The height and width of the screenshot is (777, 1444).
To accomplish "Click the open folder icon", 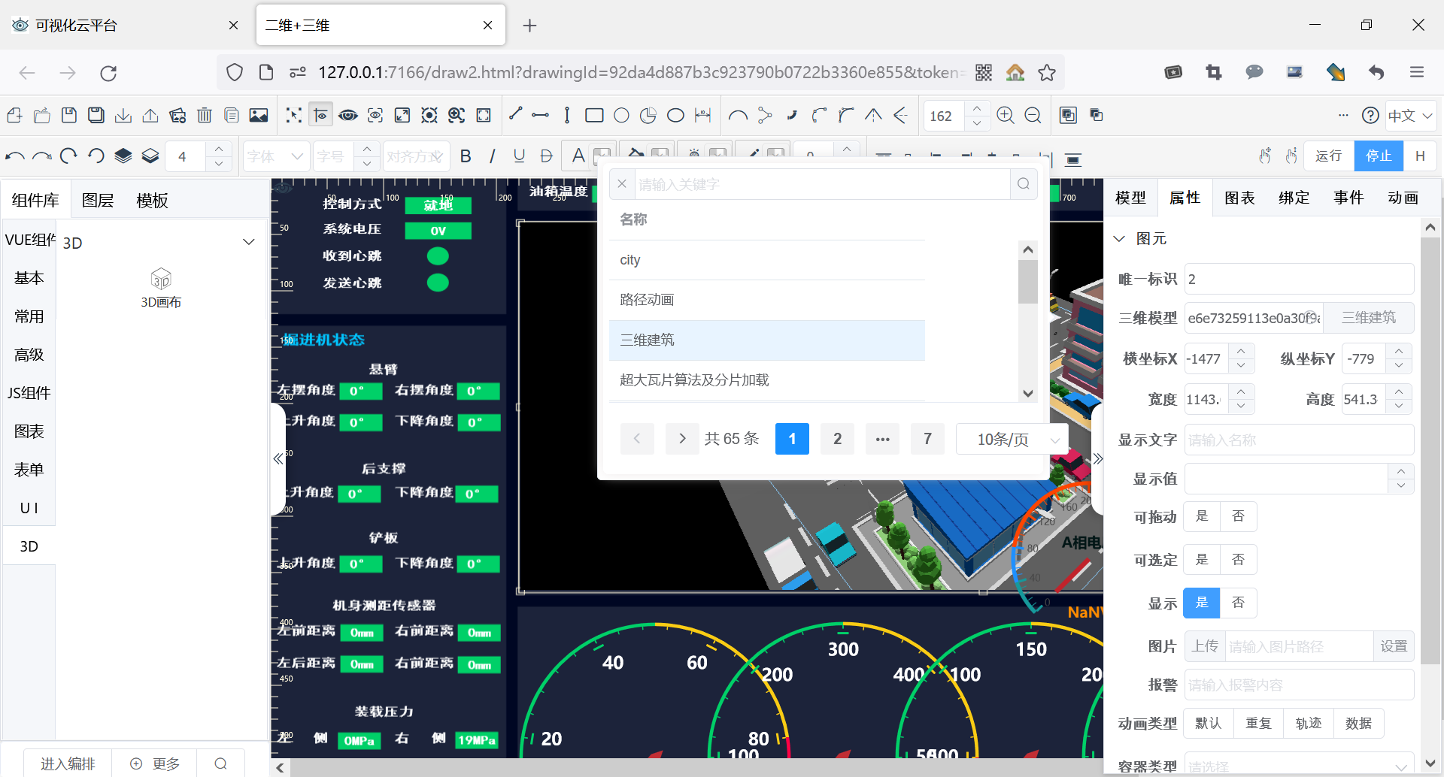I will [x=42, y=115].
